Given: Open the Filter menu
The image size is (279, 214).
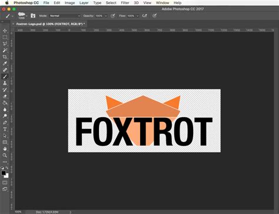Looking at the screenshot, I should click(x=125, y=3).
